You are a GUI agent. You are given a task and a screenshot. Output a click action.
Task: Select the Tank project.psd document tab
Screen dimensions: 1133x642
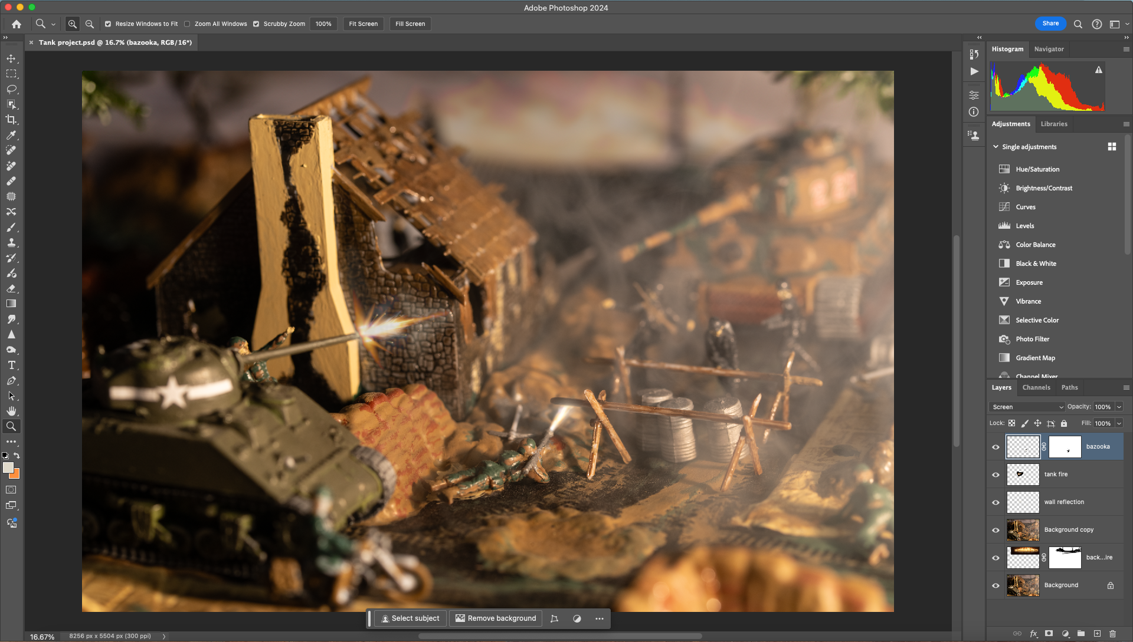(115, 42)
